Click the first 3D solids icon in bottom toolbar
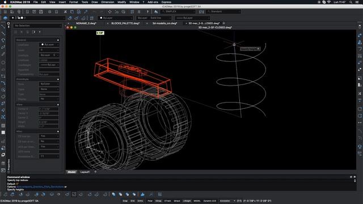 point(113,194)
